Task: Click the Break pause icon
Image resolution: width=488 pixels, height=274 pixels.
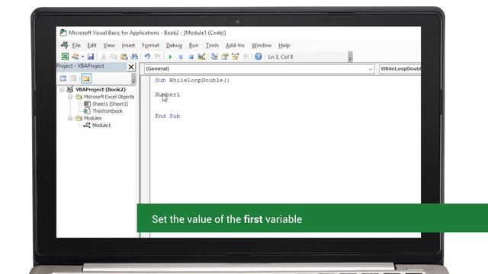Action: [x=181, y=57]
